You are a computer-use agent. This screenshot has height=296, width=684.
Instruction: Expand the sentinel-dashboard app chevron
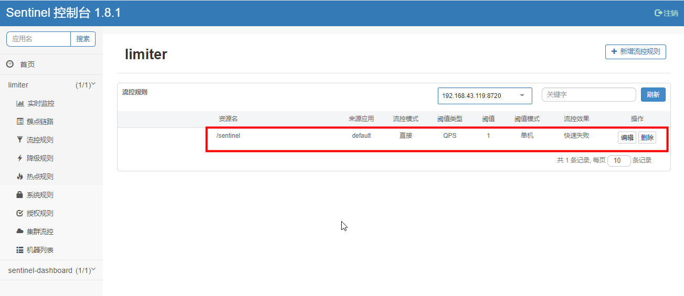[93, 270]
